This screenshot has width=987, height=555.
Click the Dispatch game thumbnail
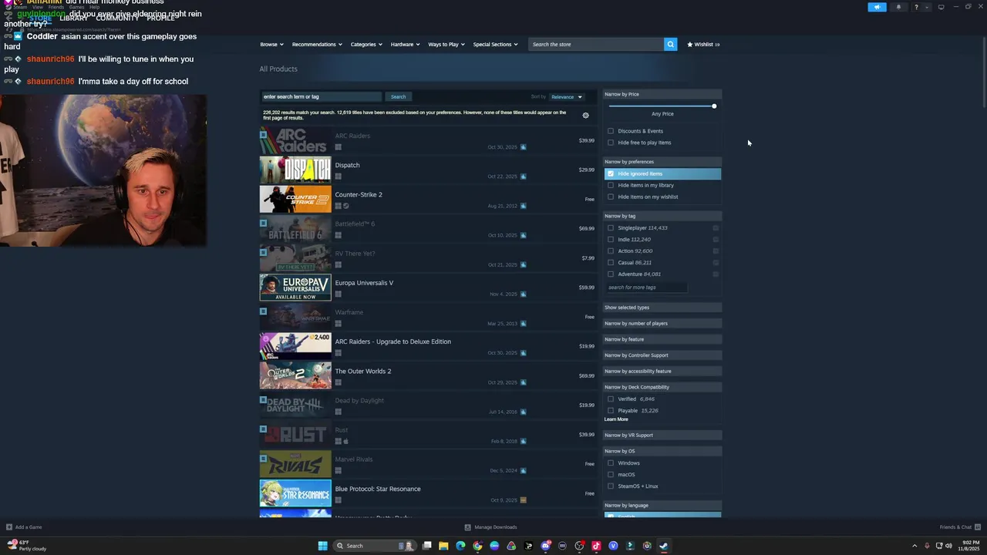(295, 170)
